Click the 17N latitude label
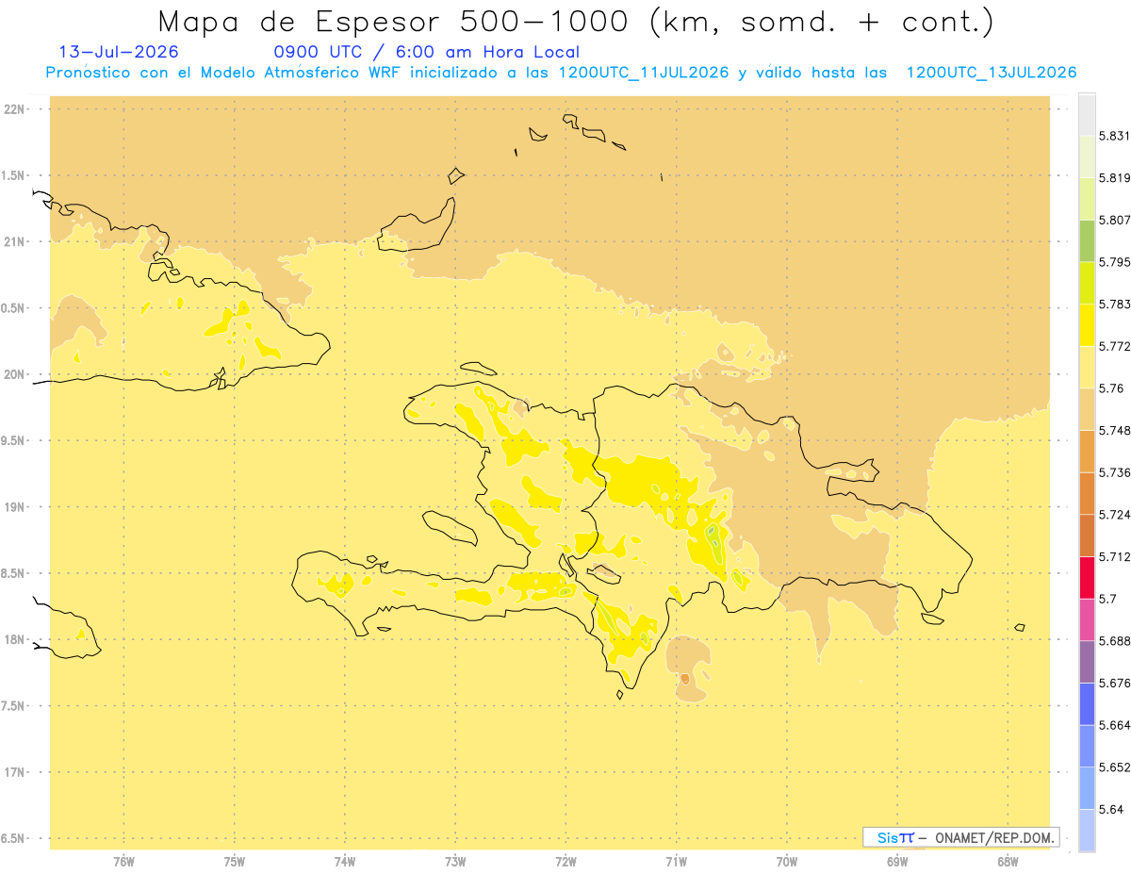Image resolution: width=1131 pixels, height=874 pixels. [16, 772]
